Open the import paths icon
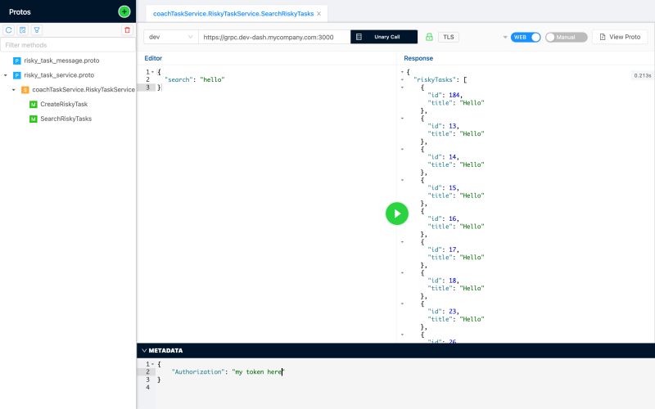655x409 pixels. click(23, 30)
